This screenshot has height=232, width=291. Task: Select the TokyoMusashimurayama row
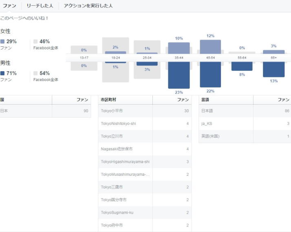point(145,174)
